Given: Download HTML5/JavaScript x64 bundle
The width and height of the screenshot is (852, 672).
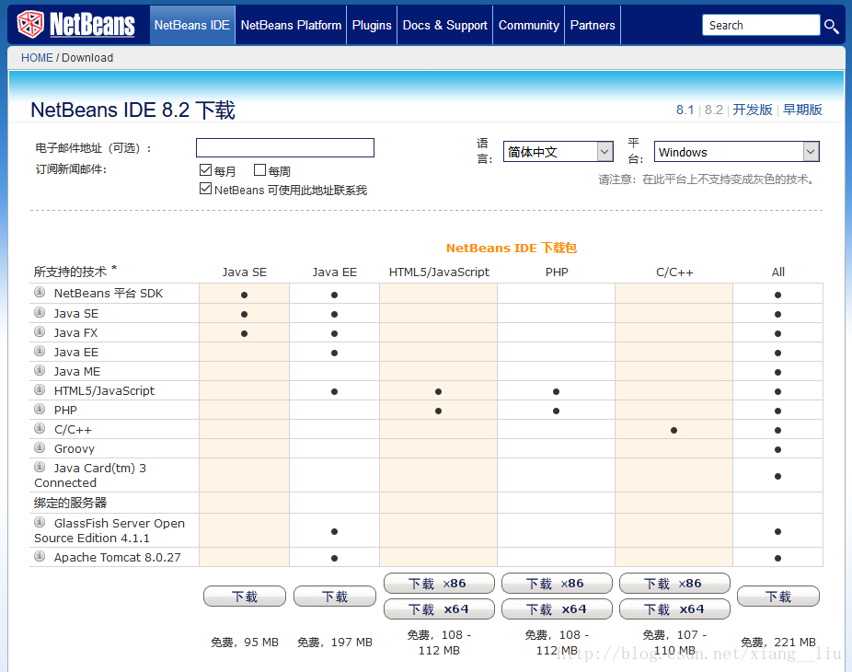Looking at the screenshot, I should [x=439, y=608].
